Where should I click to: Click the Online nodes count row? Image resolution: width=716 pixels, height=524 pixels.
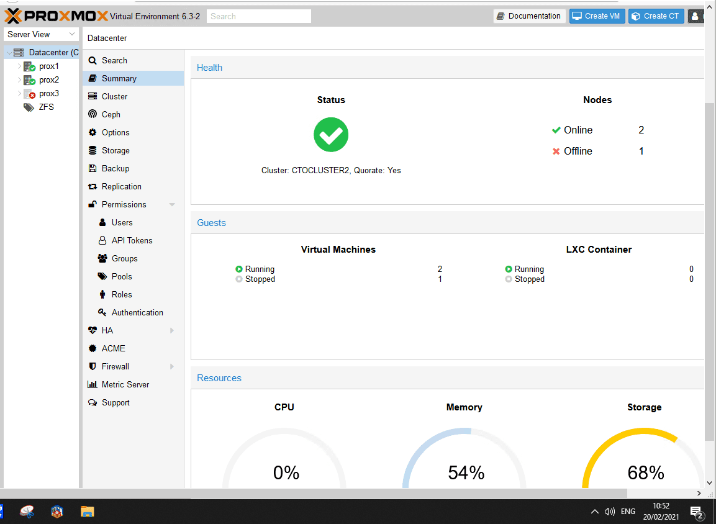tap(598, 130)
